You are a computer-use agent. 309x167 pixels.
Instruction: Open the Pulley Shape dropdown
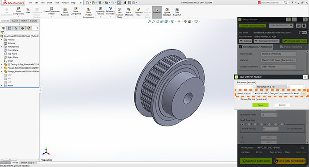[278, 54]
